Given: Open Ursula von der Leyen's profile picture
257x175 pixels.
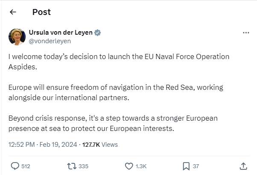Looking at the screenshot, I should (17, 37).
